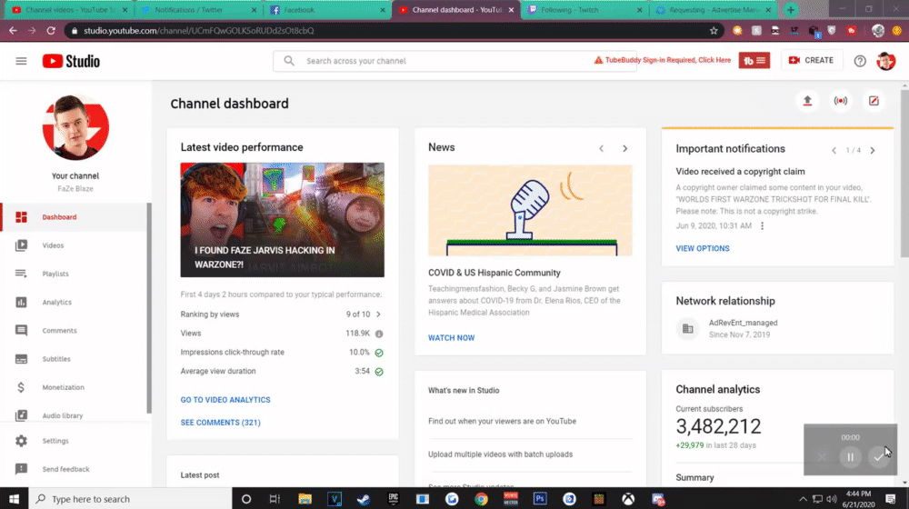The image size is (909, 509).
Task: Click the page vertical scrollbar
Action: point(904,174)
